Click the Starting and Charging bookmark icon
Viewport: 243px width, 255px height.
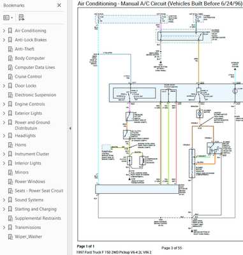coord(10,209)
